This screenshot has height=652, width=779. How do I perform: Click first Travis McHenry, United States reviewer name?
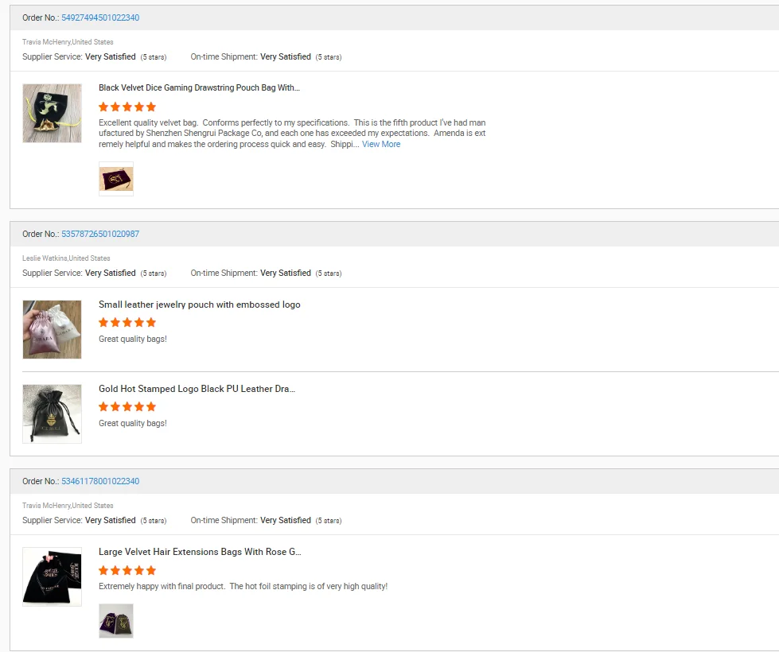(x=68, y=42)
